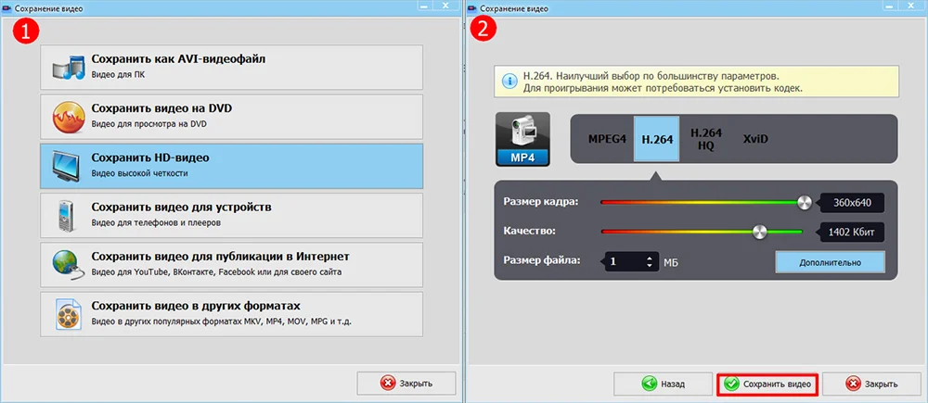
Task: Switch to the H.264 HQ codec
Action: [x=706, y=139]
